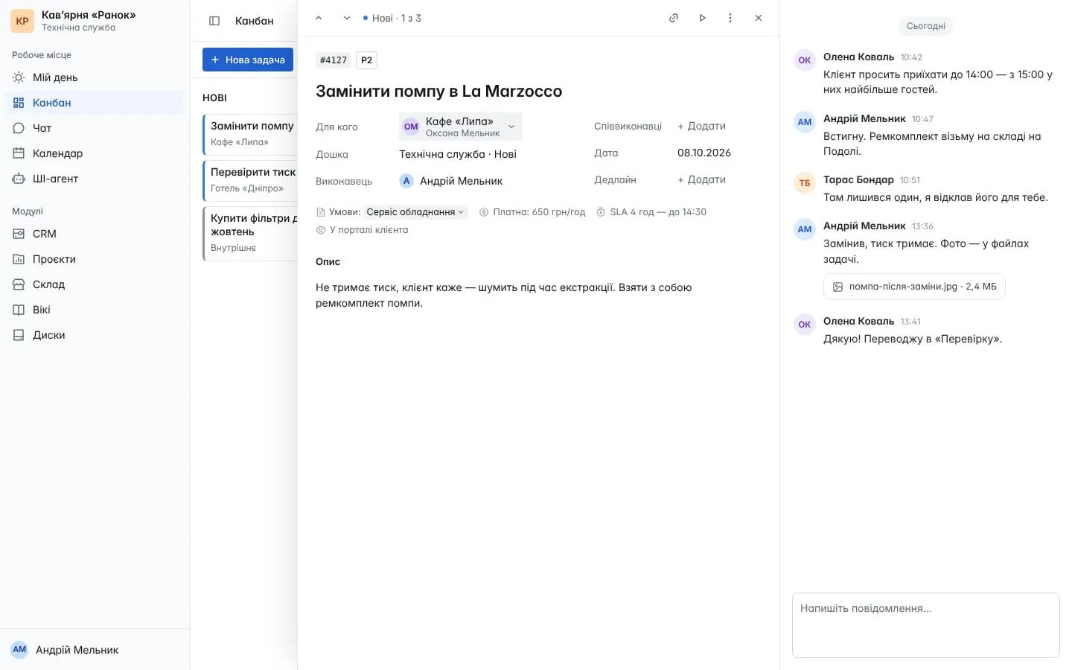Open the ШІ-агент section

coord(95,179)
